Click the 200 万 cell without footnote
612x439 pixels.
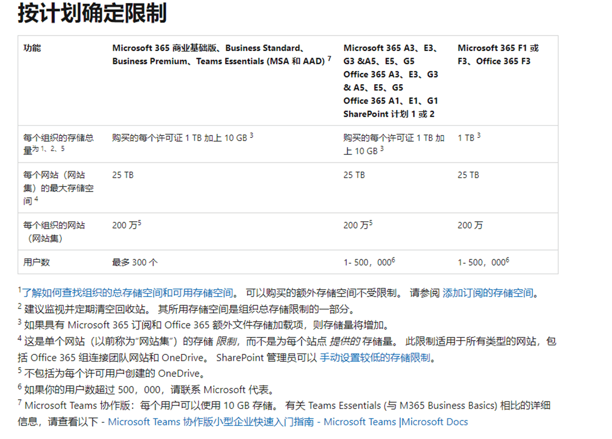click(x=470, y=225)
